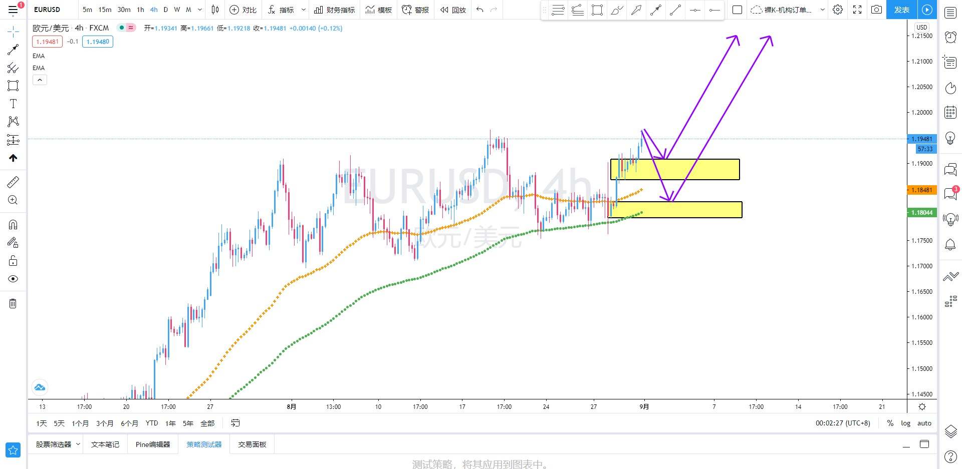Open the chart layout selector square

737,10
